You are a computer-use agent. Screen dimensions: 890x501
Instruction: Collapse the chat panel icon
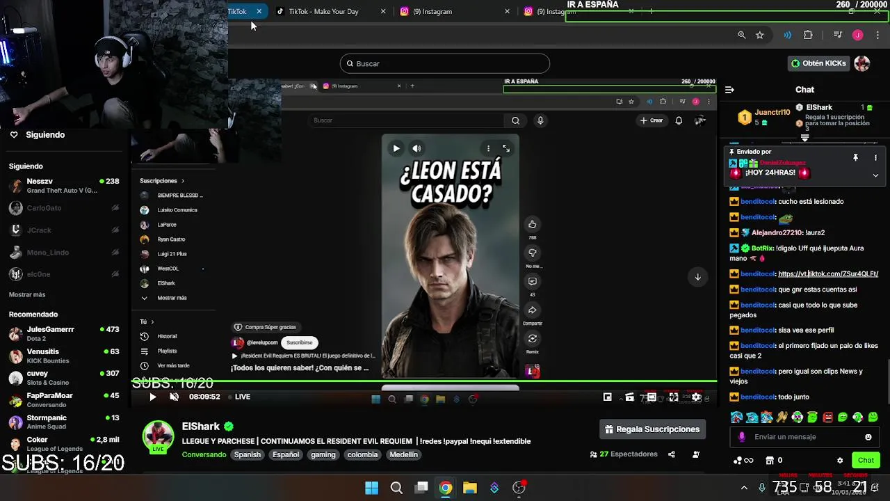click(x=729, y=90)
